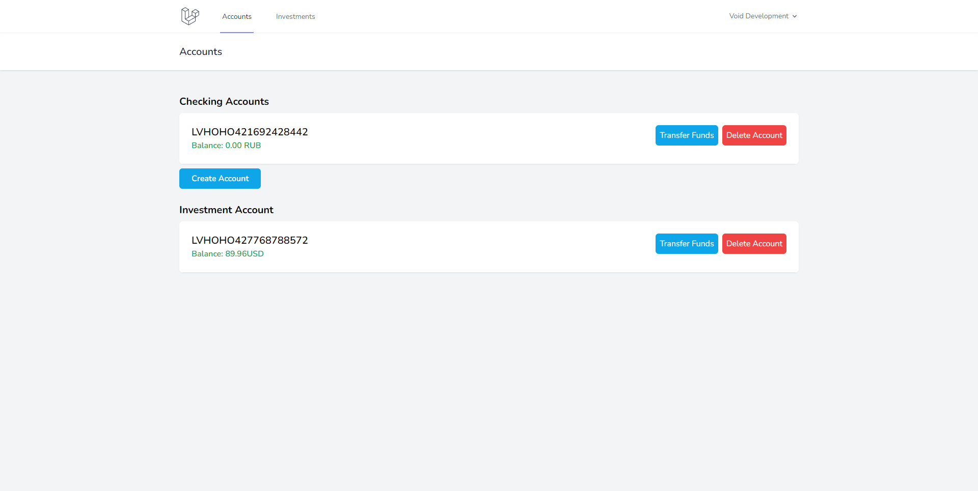This screenshot has width=978, height=491.
Task: Click the Investment Account heading
Action: pos(226,210)
